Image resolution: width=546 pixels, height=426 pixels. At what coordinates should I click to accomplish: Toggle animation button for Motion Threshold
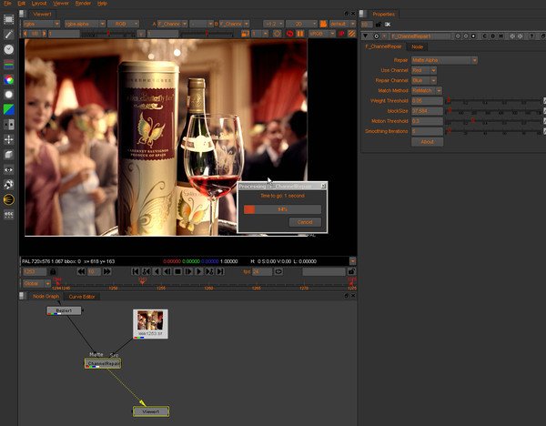click(544, 121)
